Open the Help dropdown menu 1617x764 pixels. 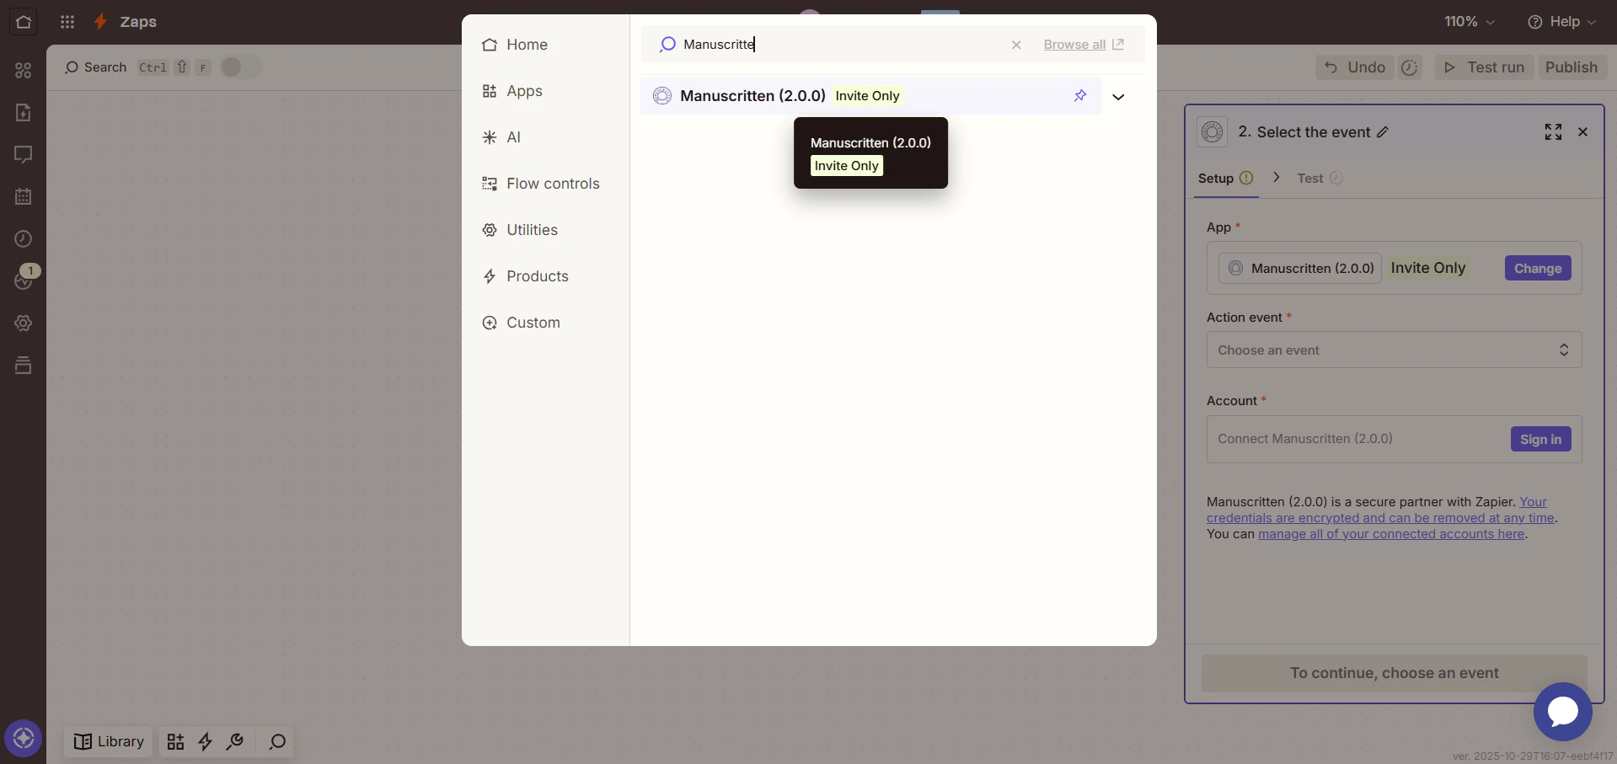1563,22
